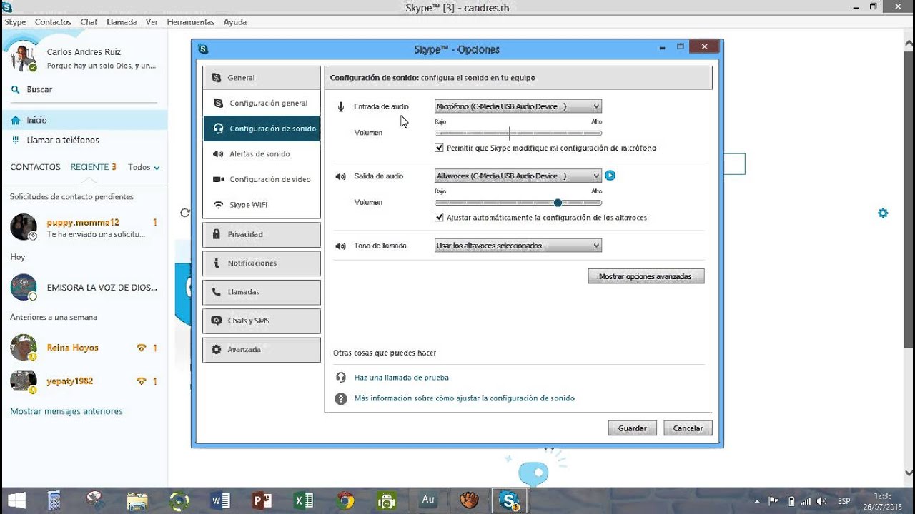Open the Skype menu in menu bar

pos(15,22)
